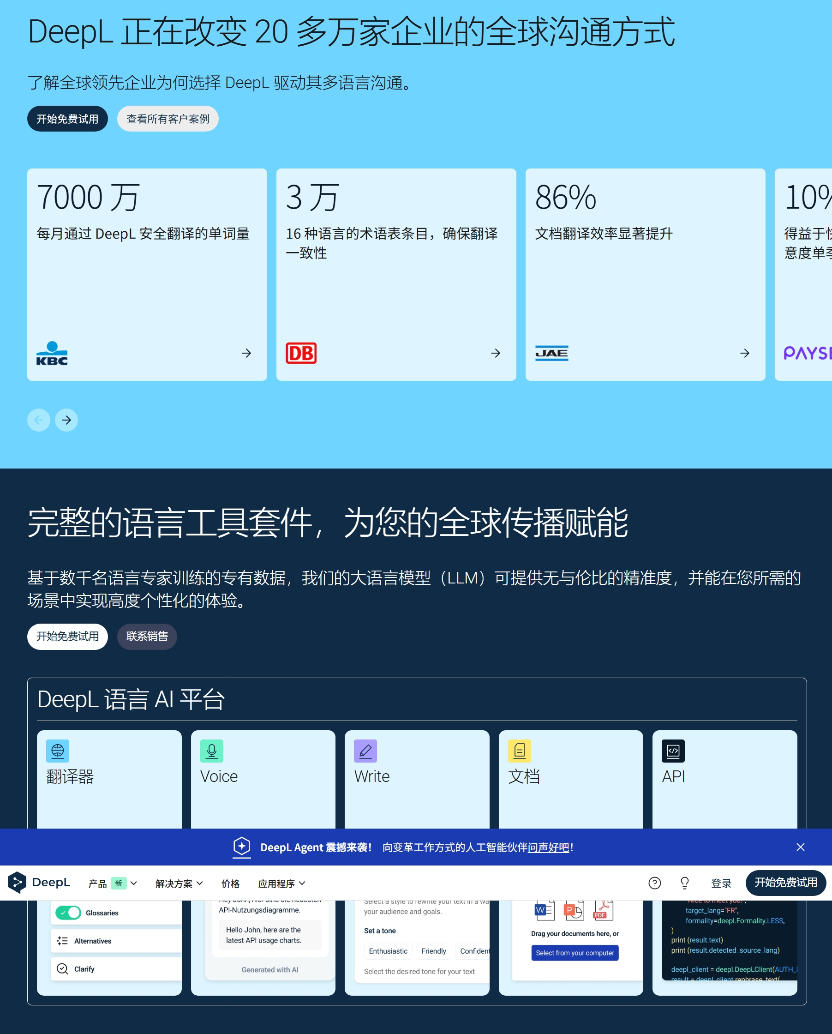Show next customer stories with right arrow
This screenshot has width=832, height=1034.
click(x=66, y=420)
